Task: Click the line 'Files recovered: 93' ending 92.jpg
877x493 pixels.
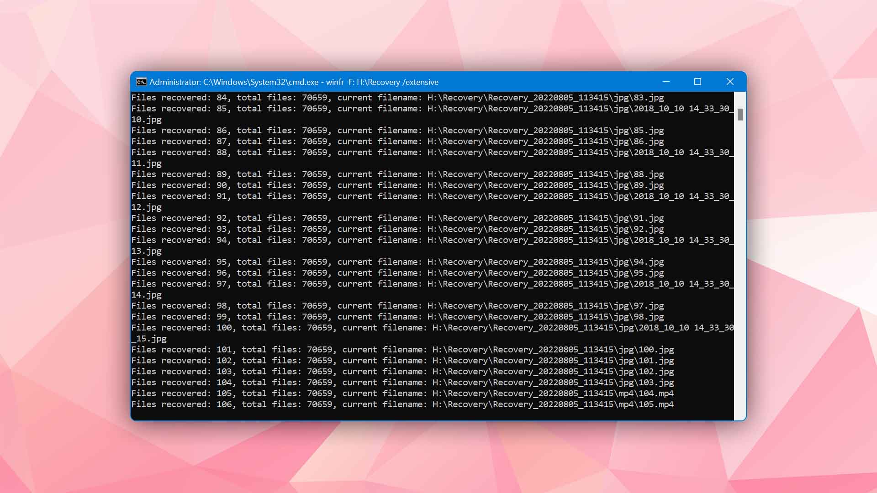Action: click(x=397, y=229)
